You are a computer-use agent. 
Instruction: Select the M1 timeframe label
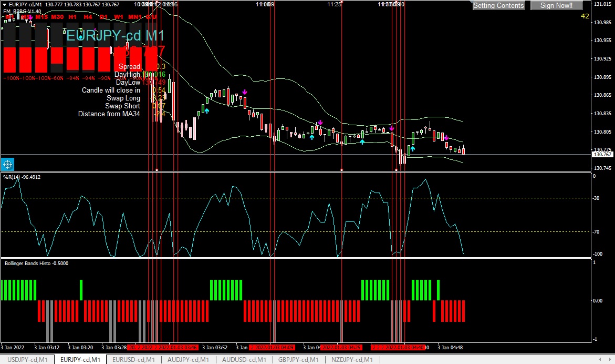pos(10,17)
